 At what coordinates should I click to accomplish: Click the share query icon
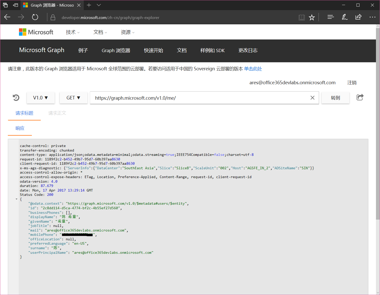(360, 97)
